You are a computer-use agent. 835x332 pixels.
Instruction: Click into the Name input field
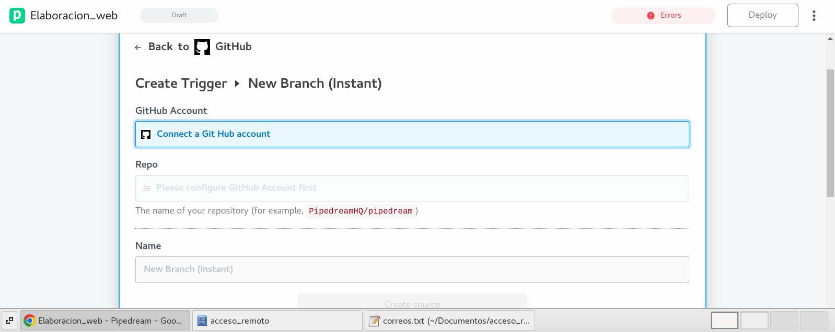[x=412, y=269]
